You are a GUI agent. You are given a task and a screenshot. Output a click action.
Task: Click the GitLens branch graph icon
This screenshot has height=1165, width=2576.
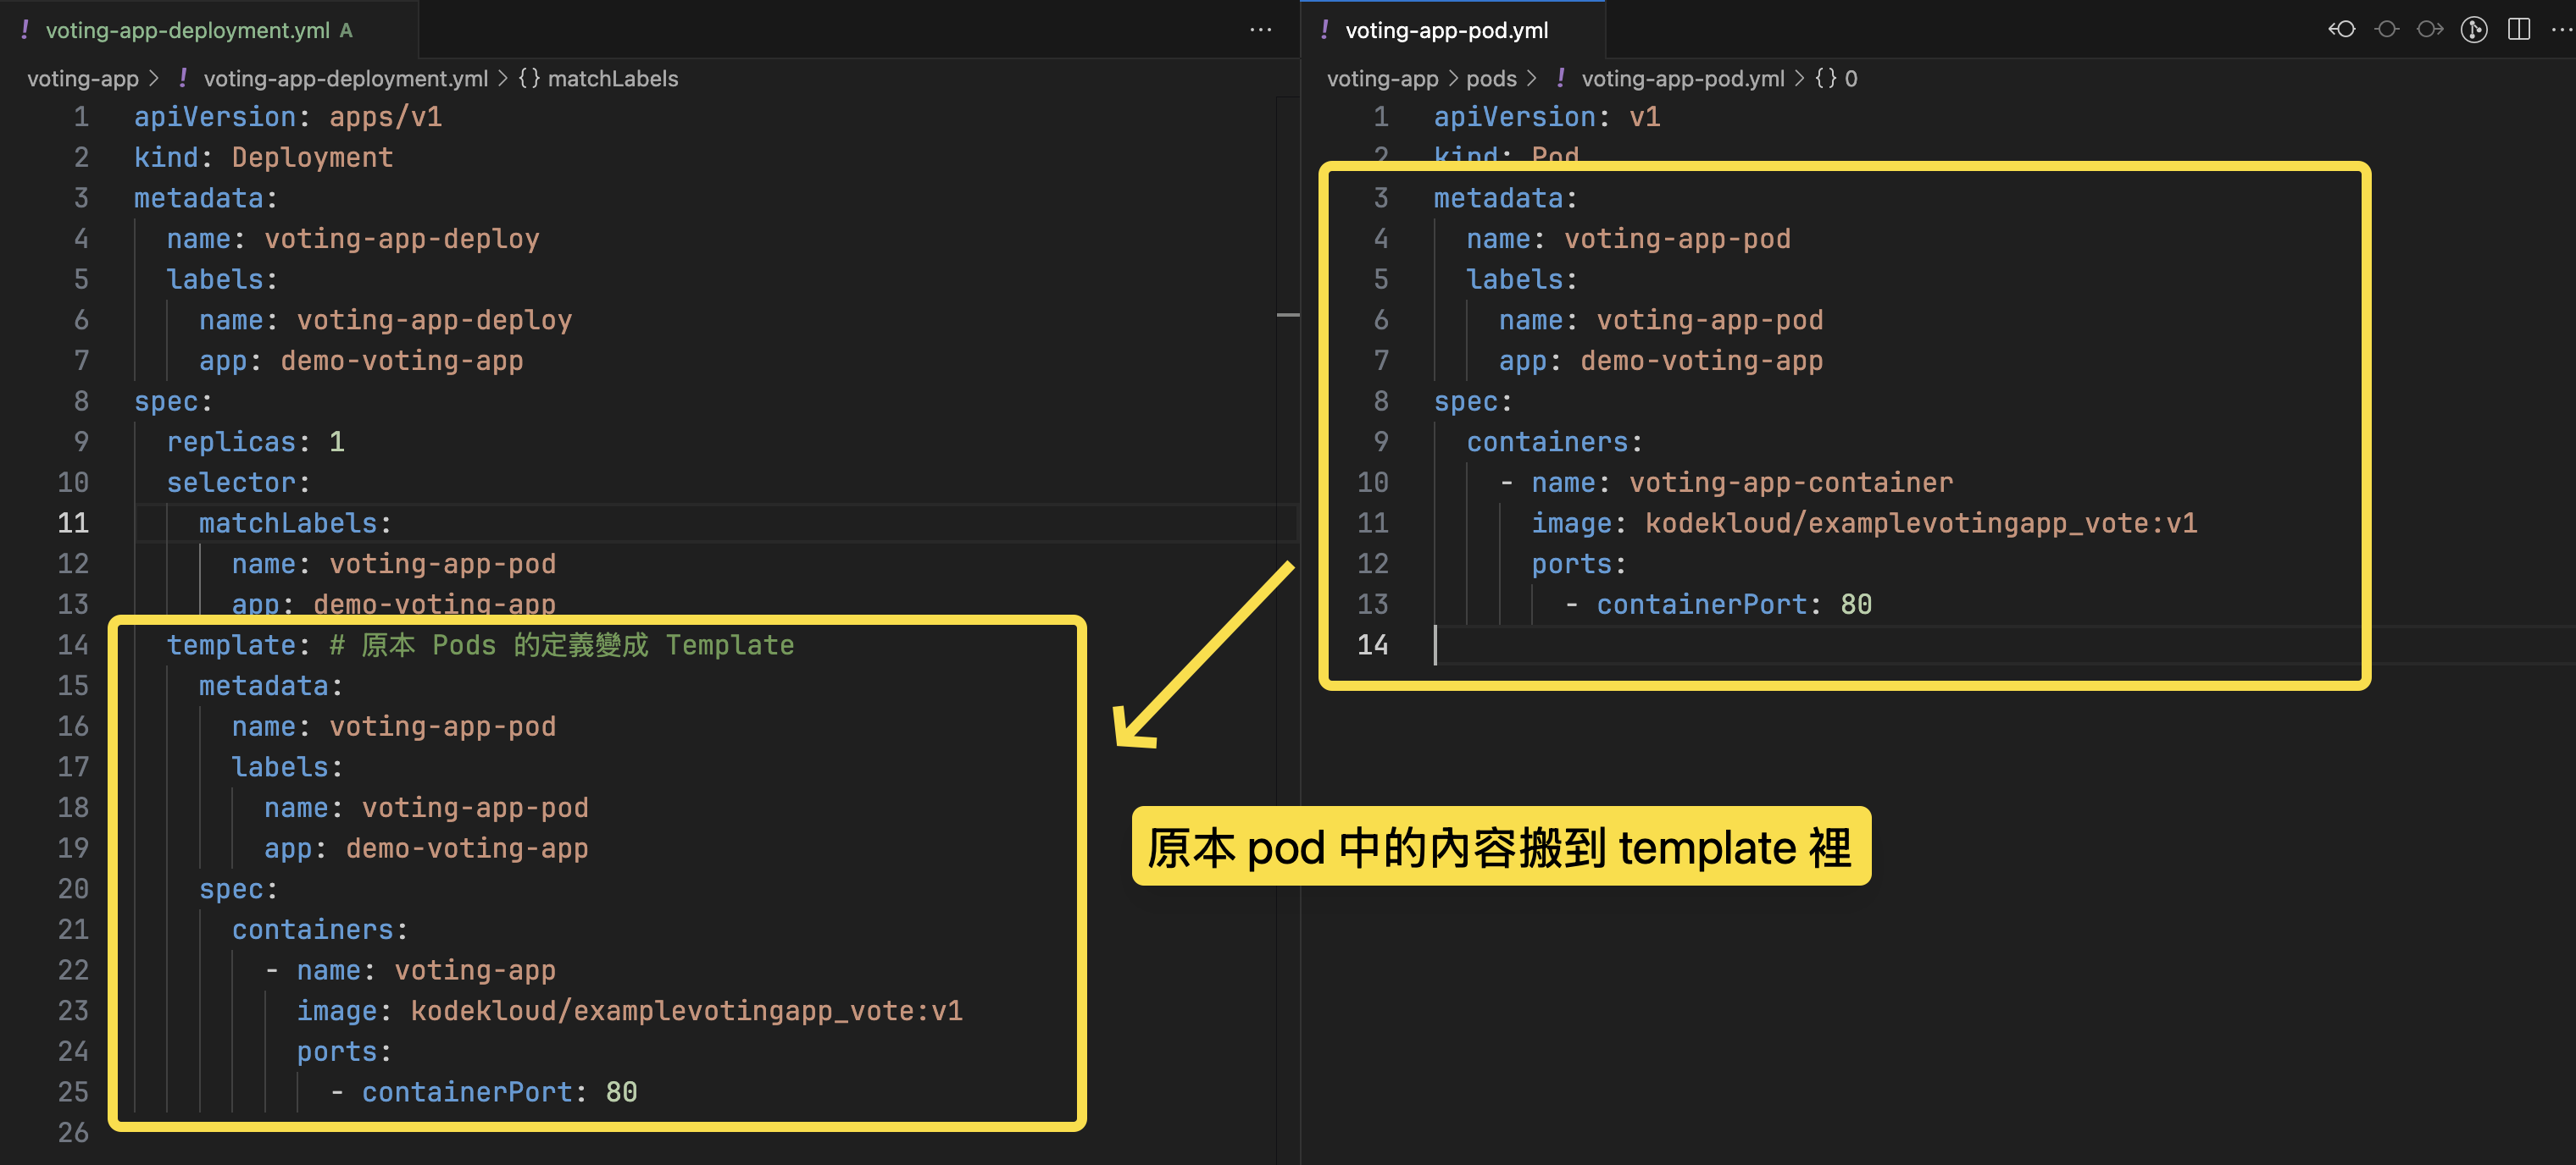click(2474, 30)
